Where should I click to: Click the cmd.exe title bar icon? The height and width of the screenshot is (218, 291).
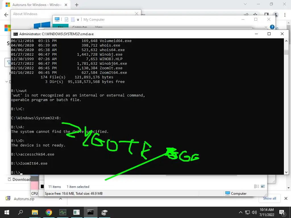pos(16,34)
